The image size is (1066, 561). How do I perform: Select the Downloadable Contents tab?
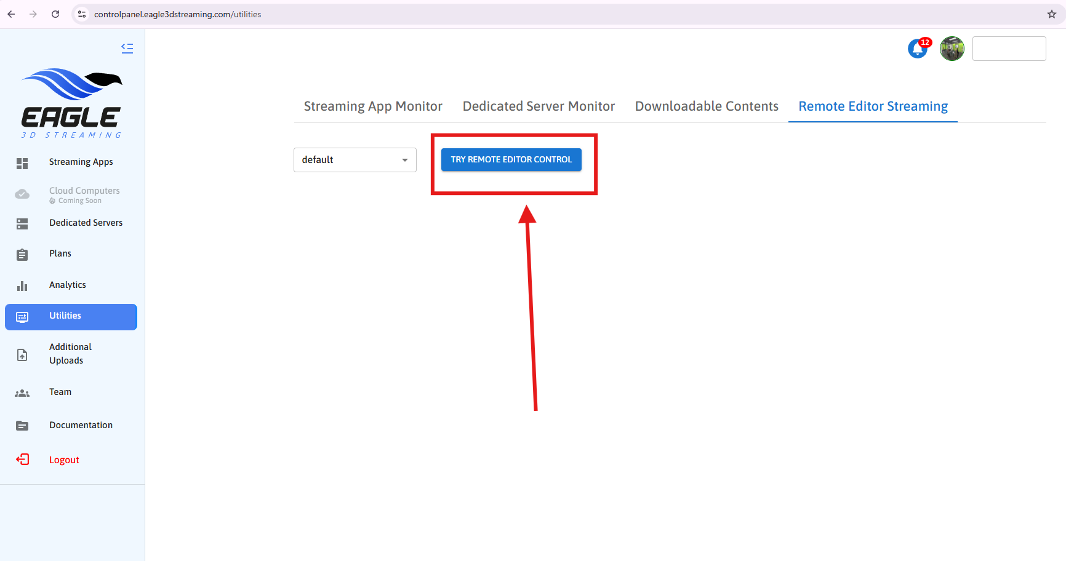[x=707, y=106]
